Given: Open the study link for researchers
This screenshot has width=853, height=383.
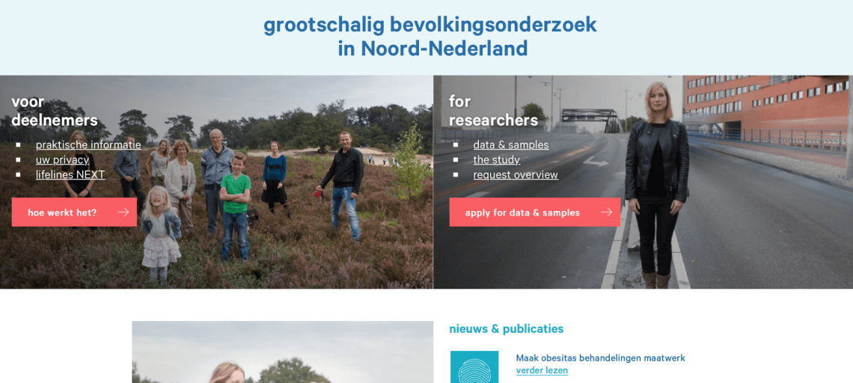Looking at the screenshot, I should pos(497,160).
